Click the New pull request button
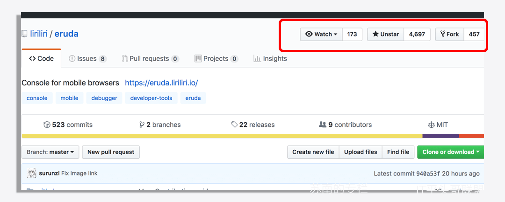This screenshot has width=505, height=202. pos(111,152)
